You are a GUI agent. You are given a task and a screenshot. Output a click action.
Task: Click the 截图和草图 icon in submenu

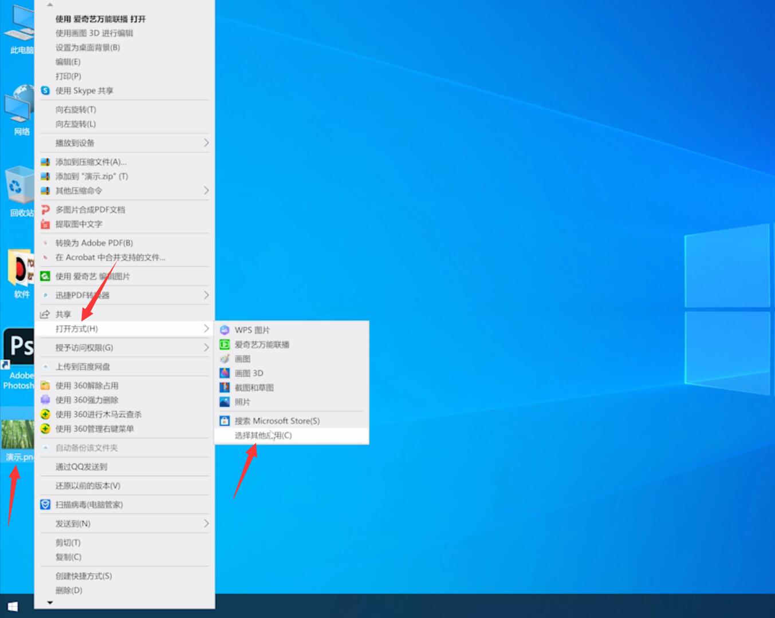(225, 387)
